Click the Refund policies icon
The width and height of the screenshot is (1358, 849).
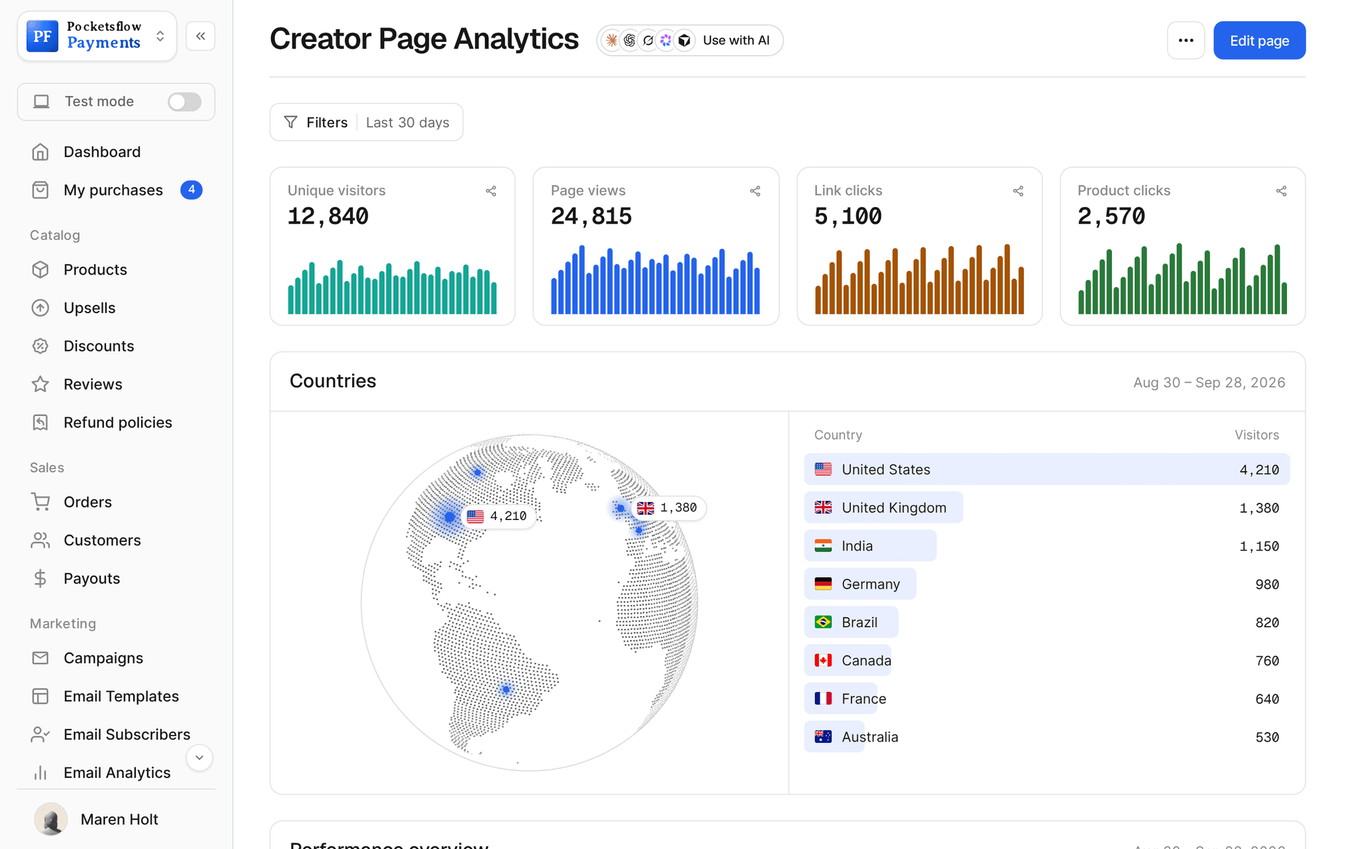coord(40,423)
